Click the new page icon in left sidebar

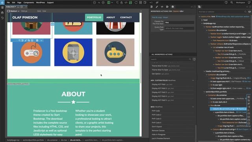[2, 7]
